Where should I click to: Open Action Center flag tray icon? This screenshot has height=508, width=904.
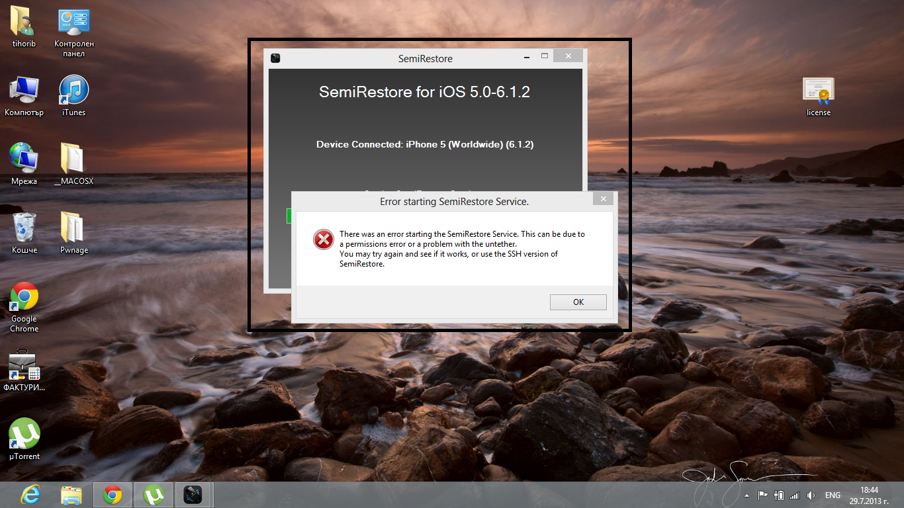point(762,495)
